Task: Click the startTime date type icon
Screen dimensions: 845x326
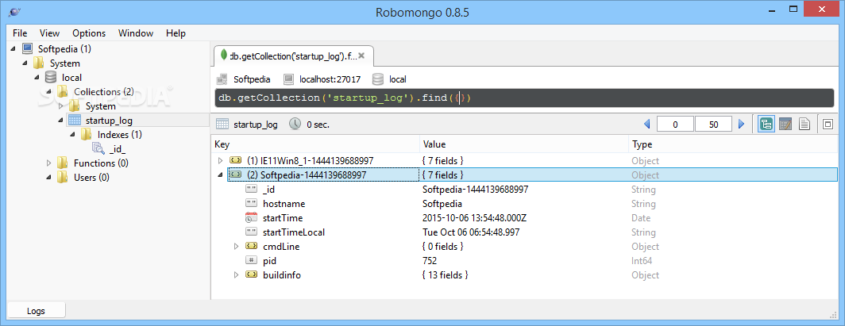Action: (251, 218)
